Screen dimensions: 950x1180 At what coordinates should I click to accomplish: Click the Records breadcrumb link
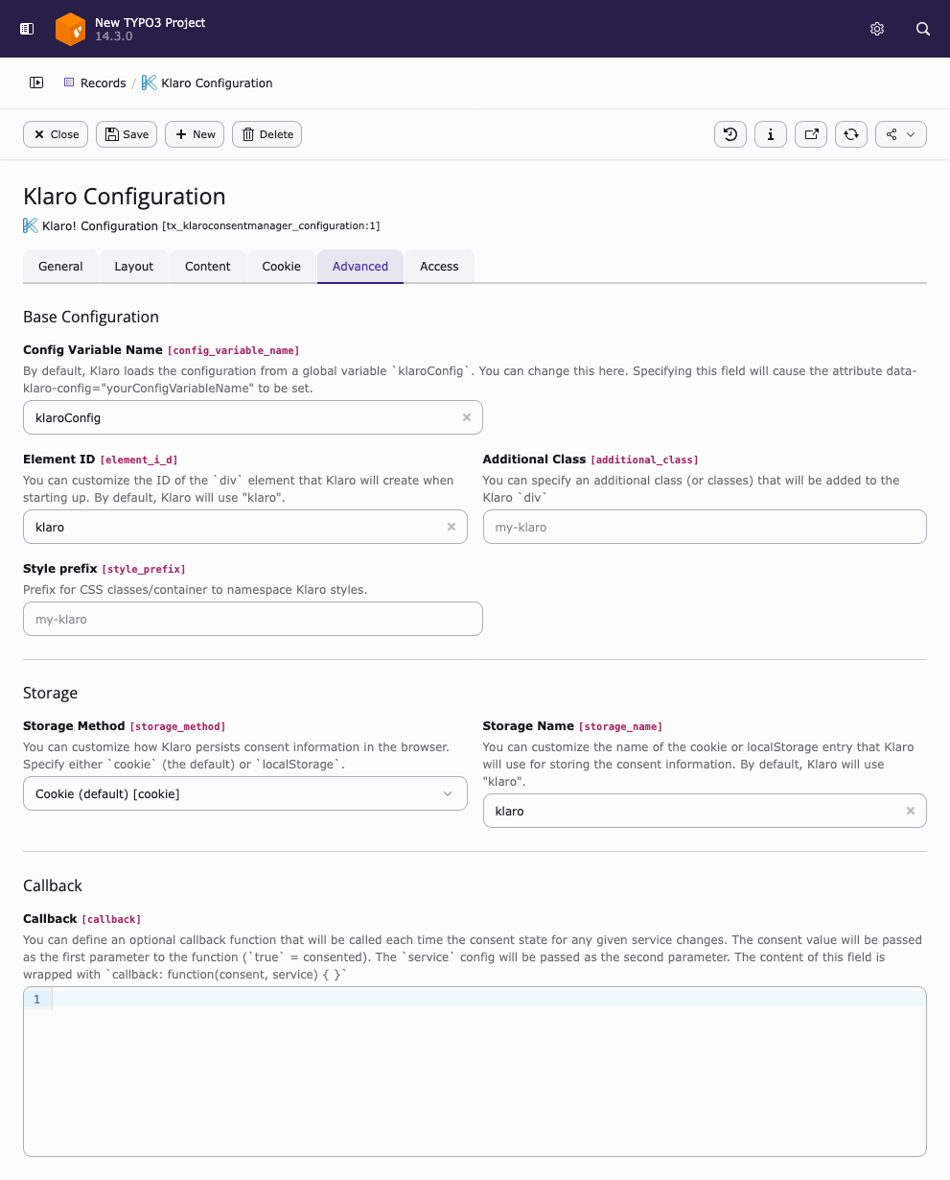pyautogui.click(x=104, y=83)
